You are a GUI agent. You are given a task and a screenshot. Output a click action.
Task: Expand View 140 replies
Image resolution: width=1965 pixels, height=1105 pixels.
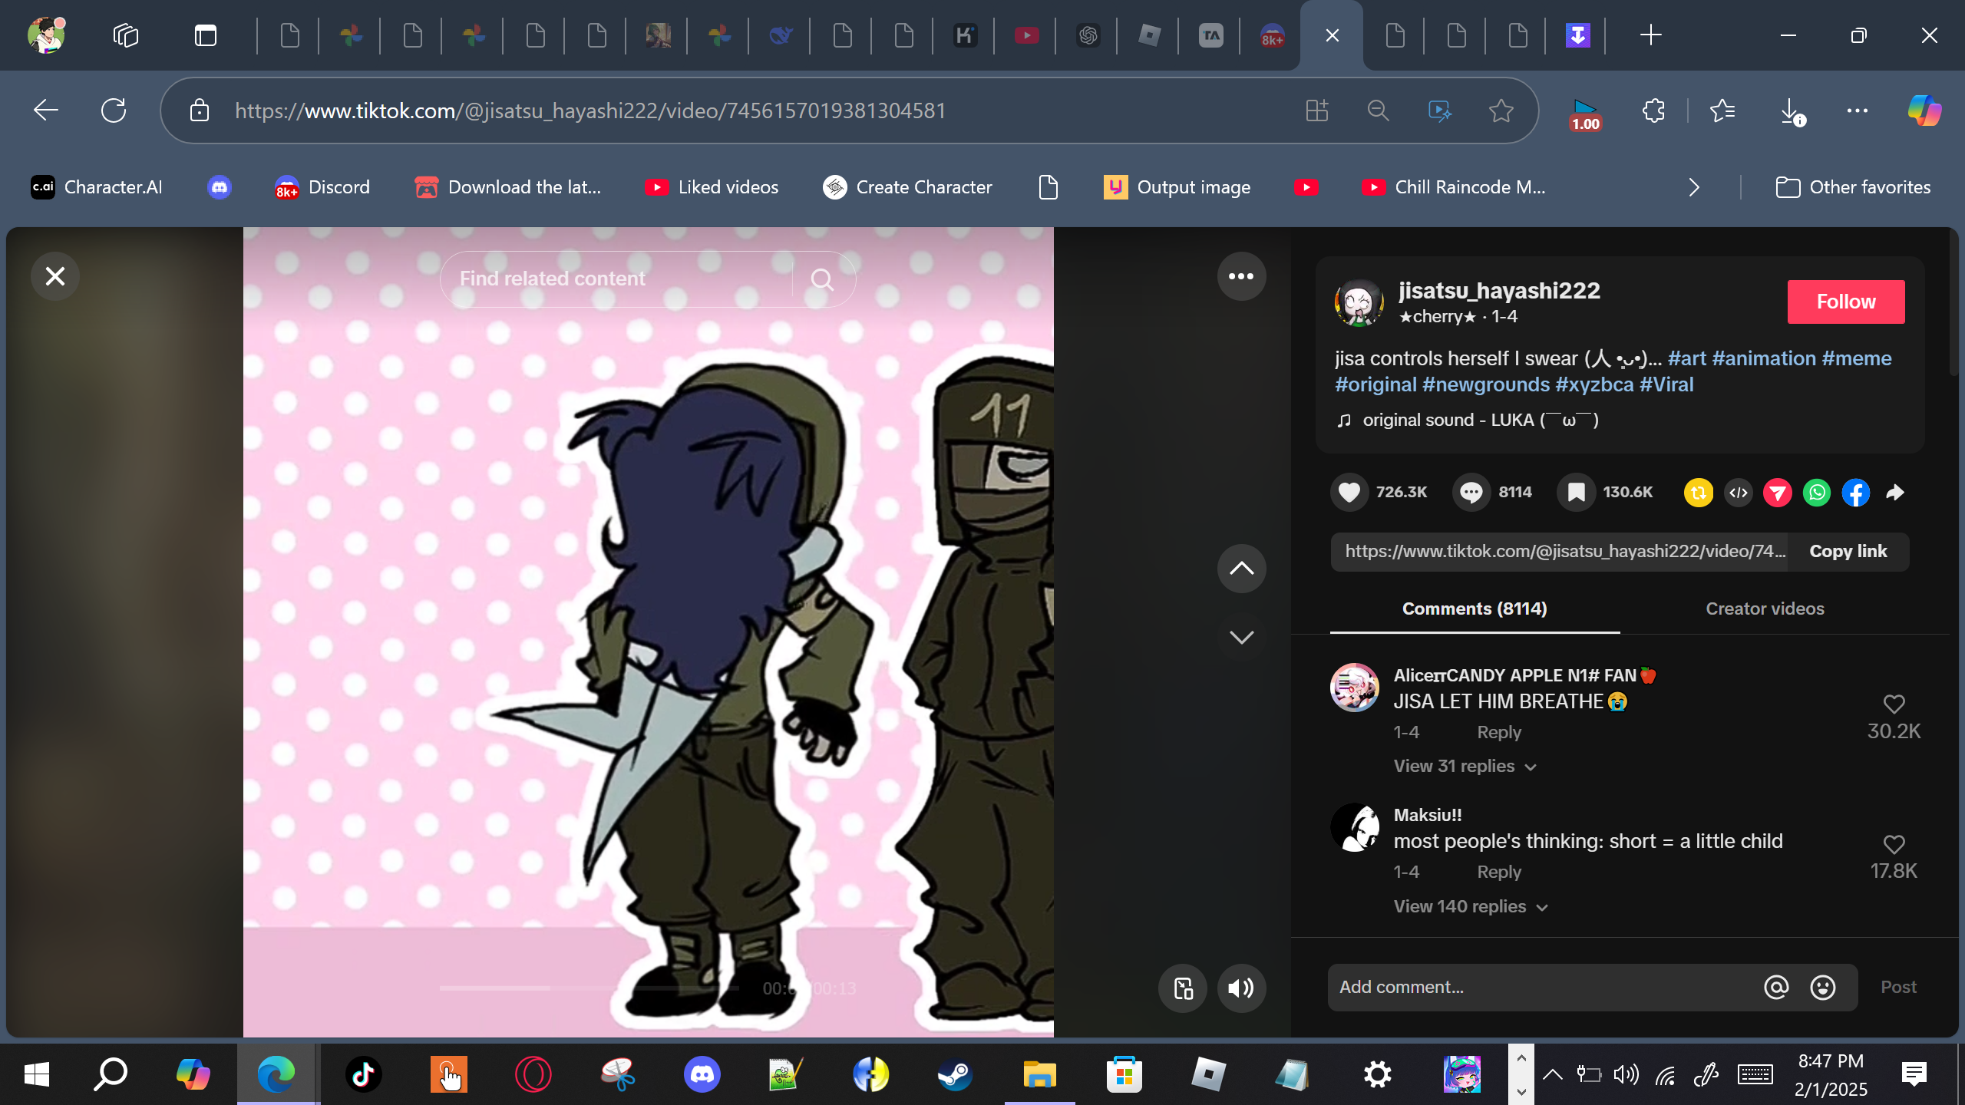click(x=1469, y=906)
